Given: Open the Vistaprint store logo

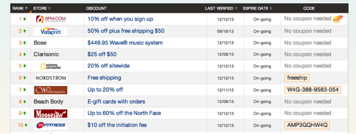Looking at the screenshot, I should tap(51, 31).
